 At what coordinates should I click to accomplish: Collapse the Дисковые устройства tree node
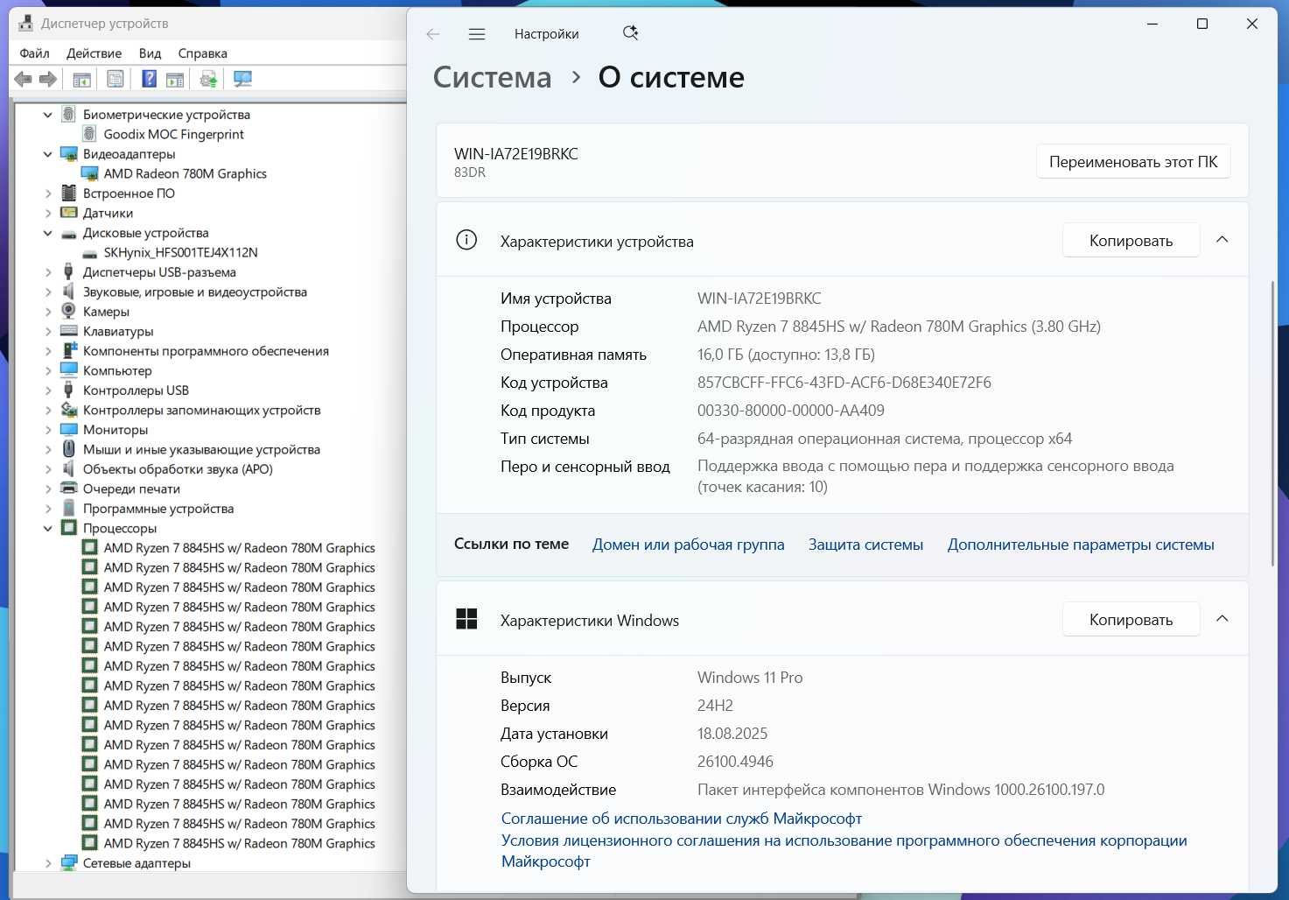(48, 233)
